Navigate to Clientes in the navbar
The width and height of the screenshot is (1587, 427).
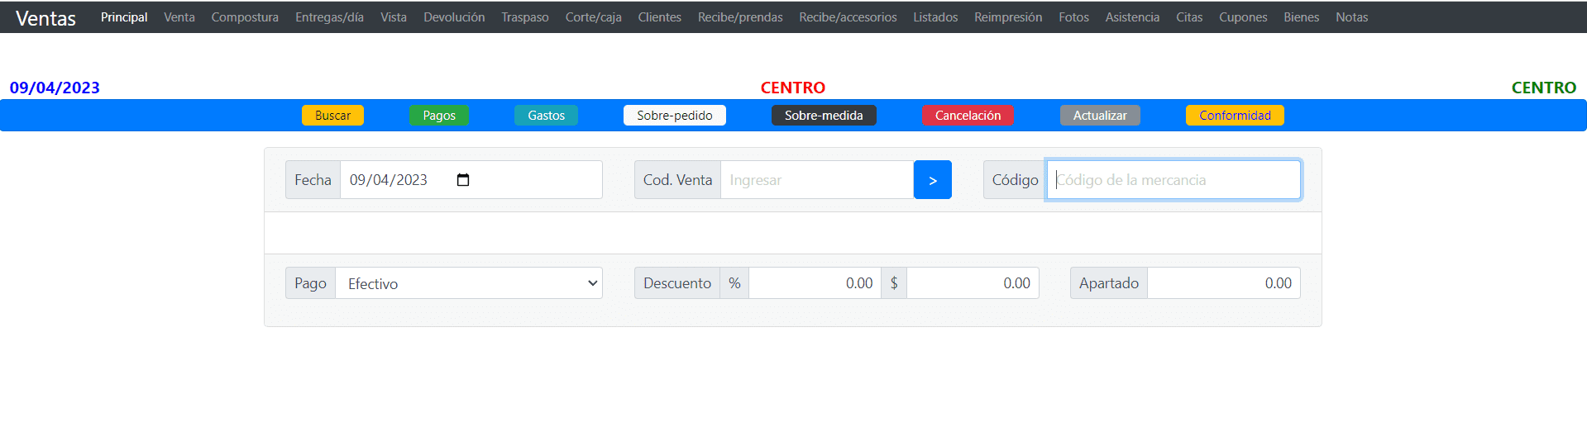click(659, 17)
